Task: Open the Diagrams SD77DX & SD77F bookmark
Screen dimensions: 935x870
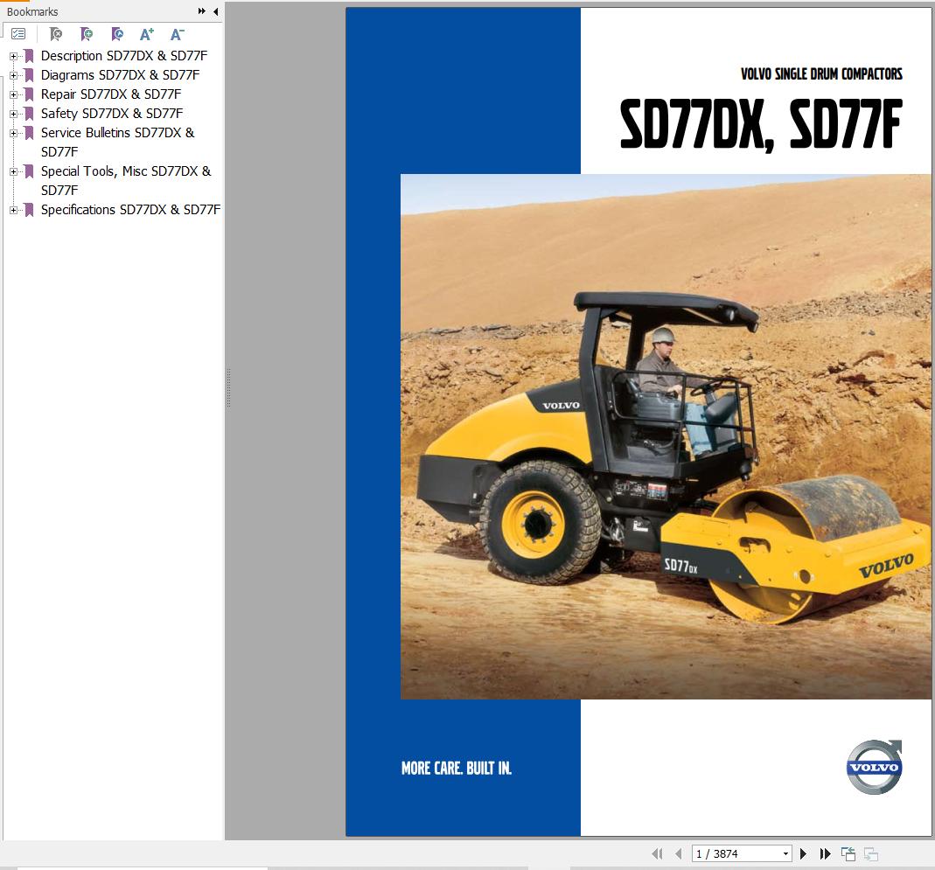Action: click(120, 75)
